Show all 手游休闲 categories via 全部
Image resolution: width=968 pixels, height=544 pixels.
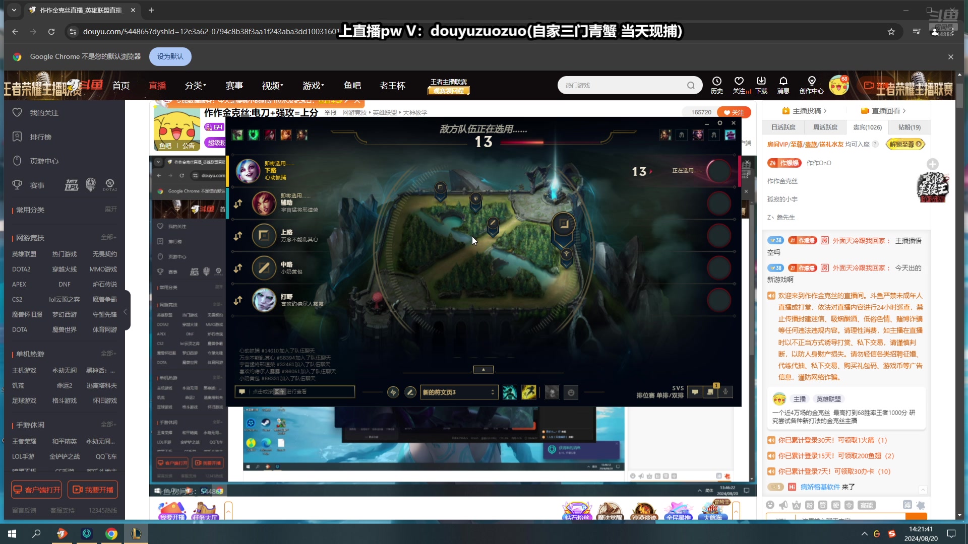[108, 424]
